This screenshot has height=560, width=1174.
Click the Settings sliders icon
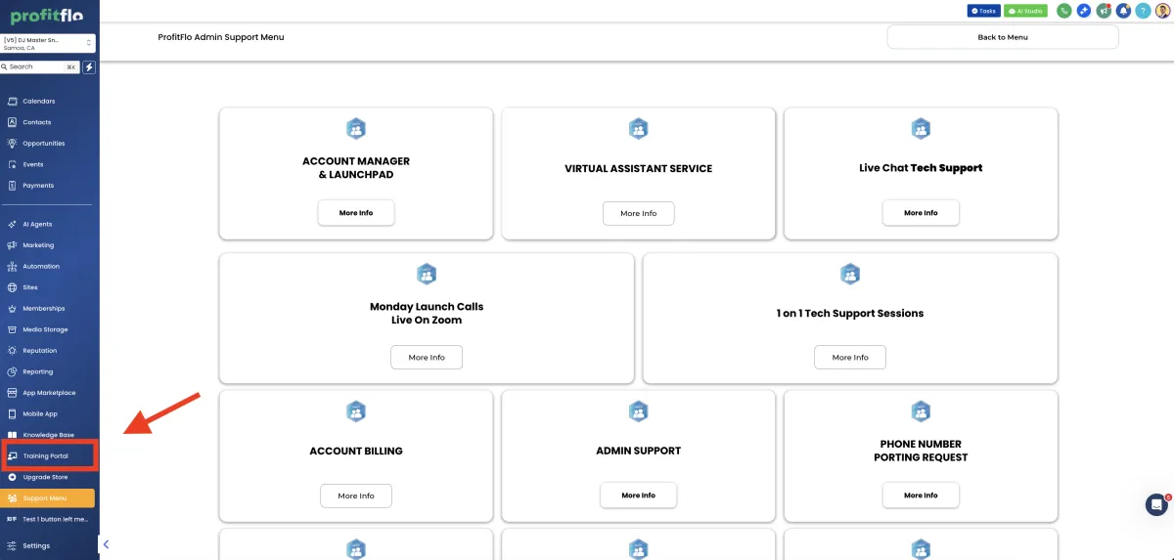click(x=12, y=545)
